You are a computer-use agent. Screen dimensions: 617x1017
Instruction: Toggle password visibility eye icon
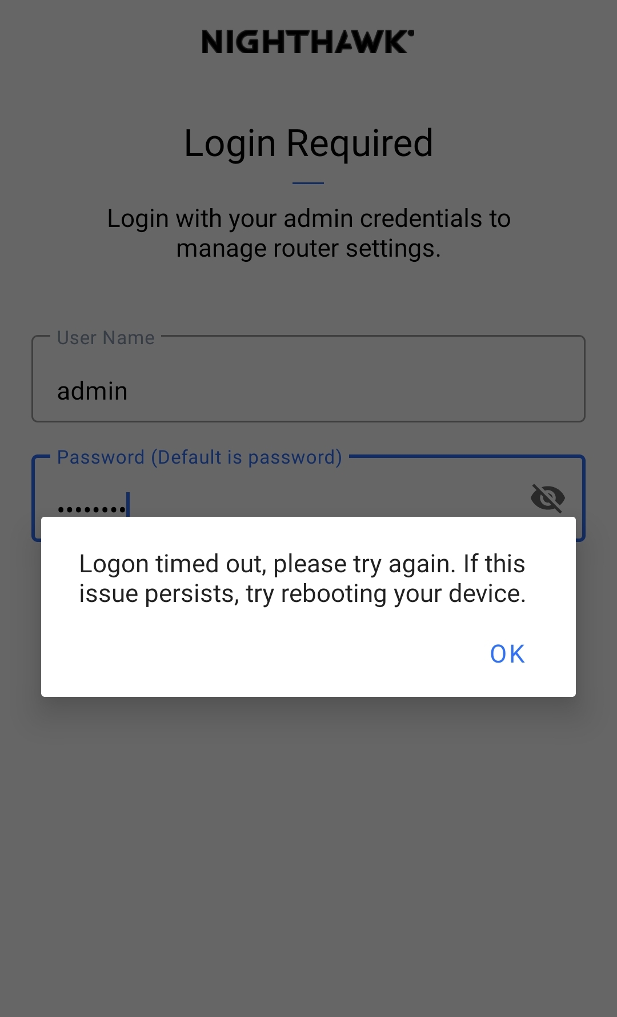[x=547, y=497]
